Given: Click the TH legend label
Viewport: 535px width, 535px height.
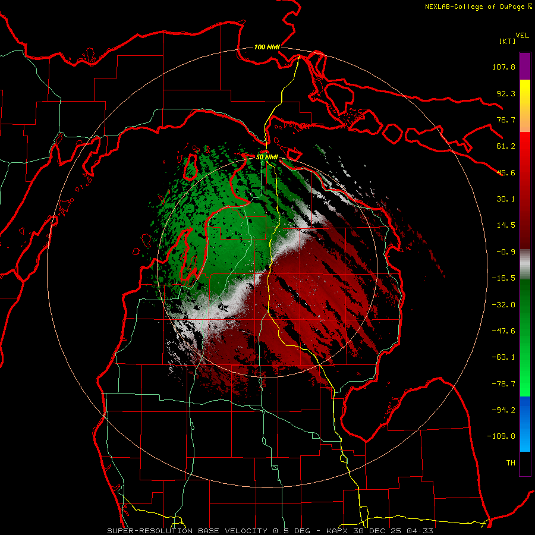Looking at the screenshot, I should (x=511, y=463).
